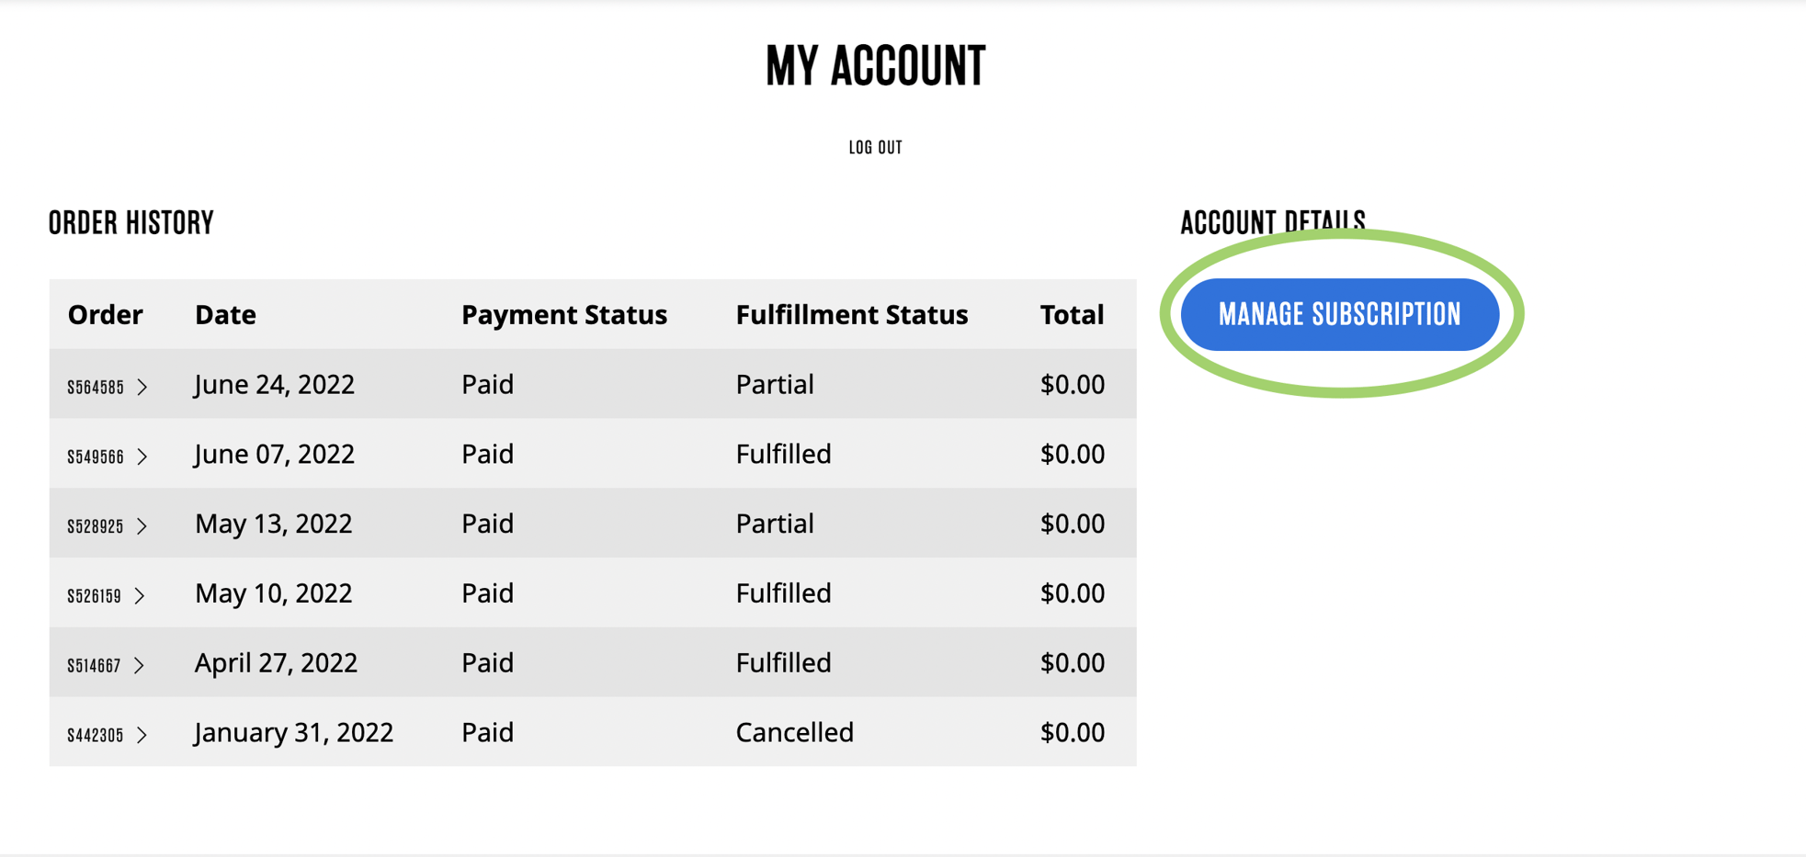The image size is (1806, 857).
Task: Expand the chevron beside order S549566
Action: (143, 457)
